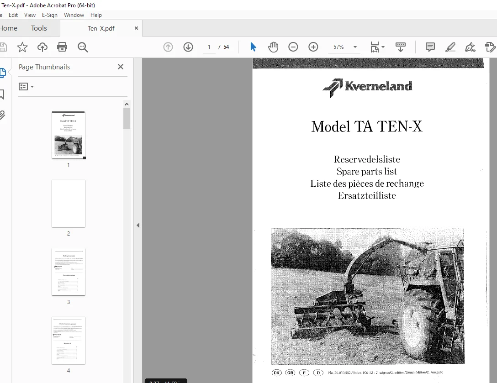Select page 1 thumbnail
The image size is (497, 383).
pyautogui.click(x=69, y=135)
